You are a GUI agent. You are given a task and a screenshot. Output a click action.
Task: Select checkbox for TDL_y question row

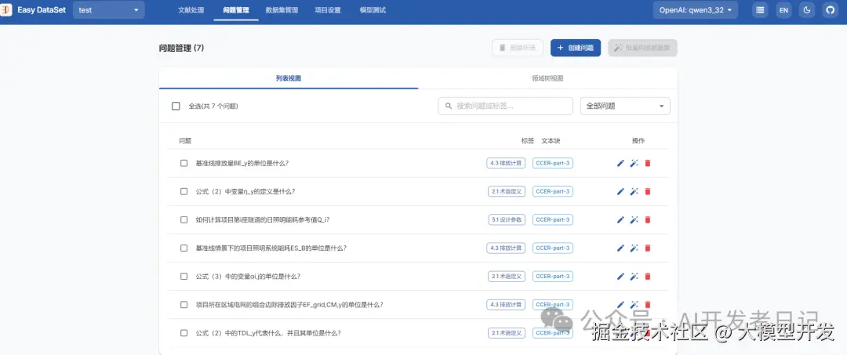point(184,333)
